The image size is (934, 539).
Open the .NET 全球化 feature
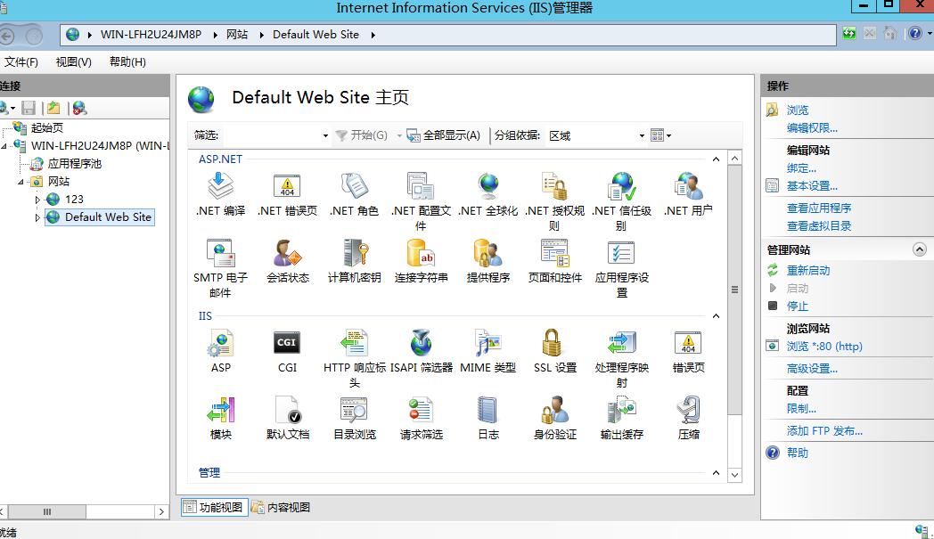click(487, 193)
